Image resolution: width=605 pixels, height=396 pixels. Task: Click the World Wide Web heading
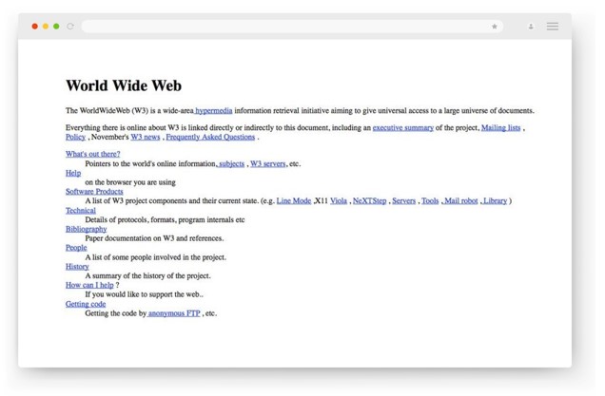click(x=124, y=85)
